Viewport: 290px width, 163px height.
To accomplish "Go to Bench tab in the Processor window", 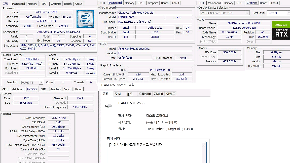I will 68,4.
